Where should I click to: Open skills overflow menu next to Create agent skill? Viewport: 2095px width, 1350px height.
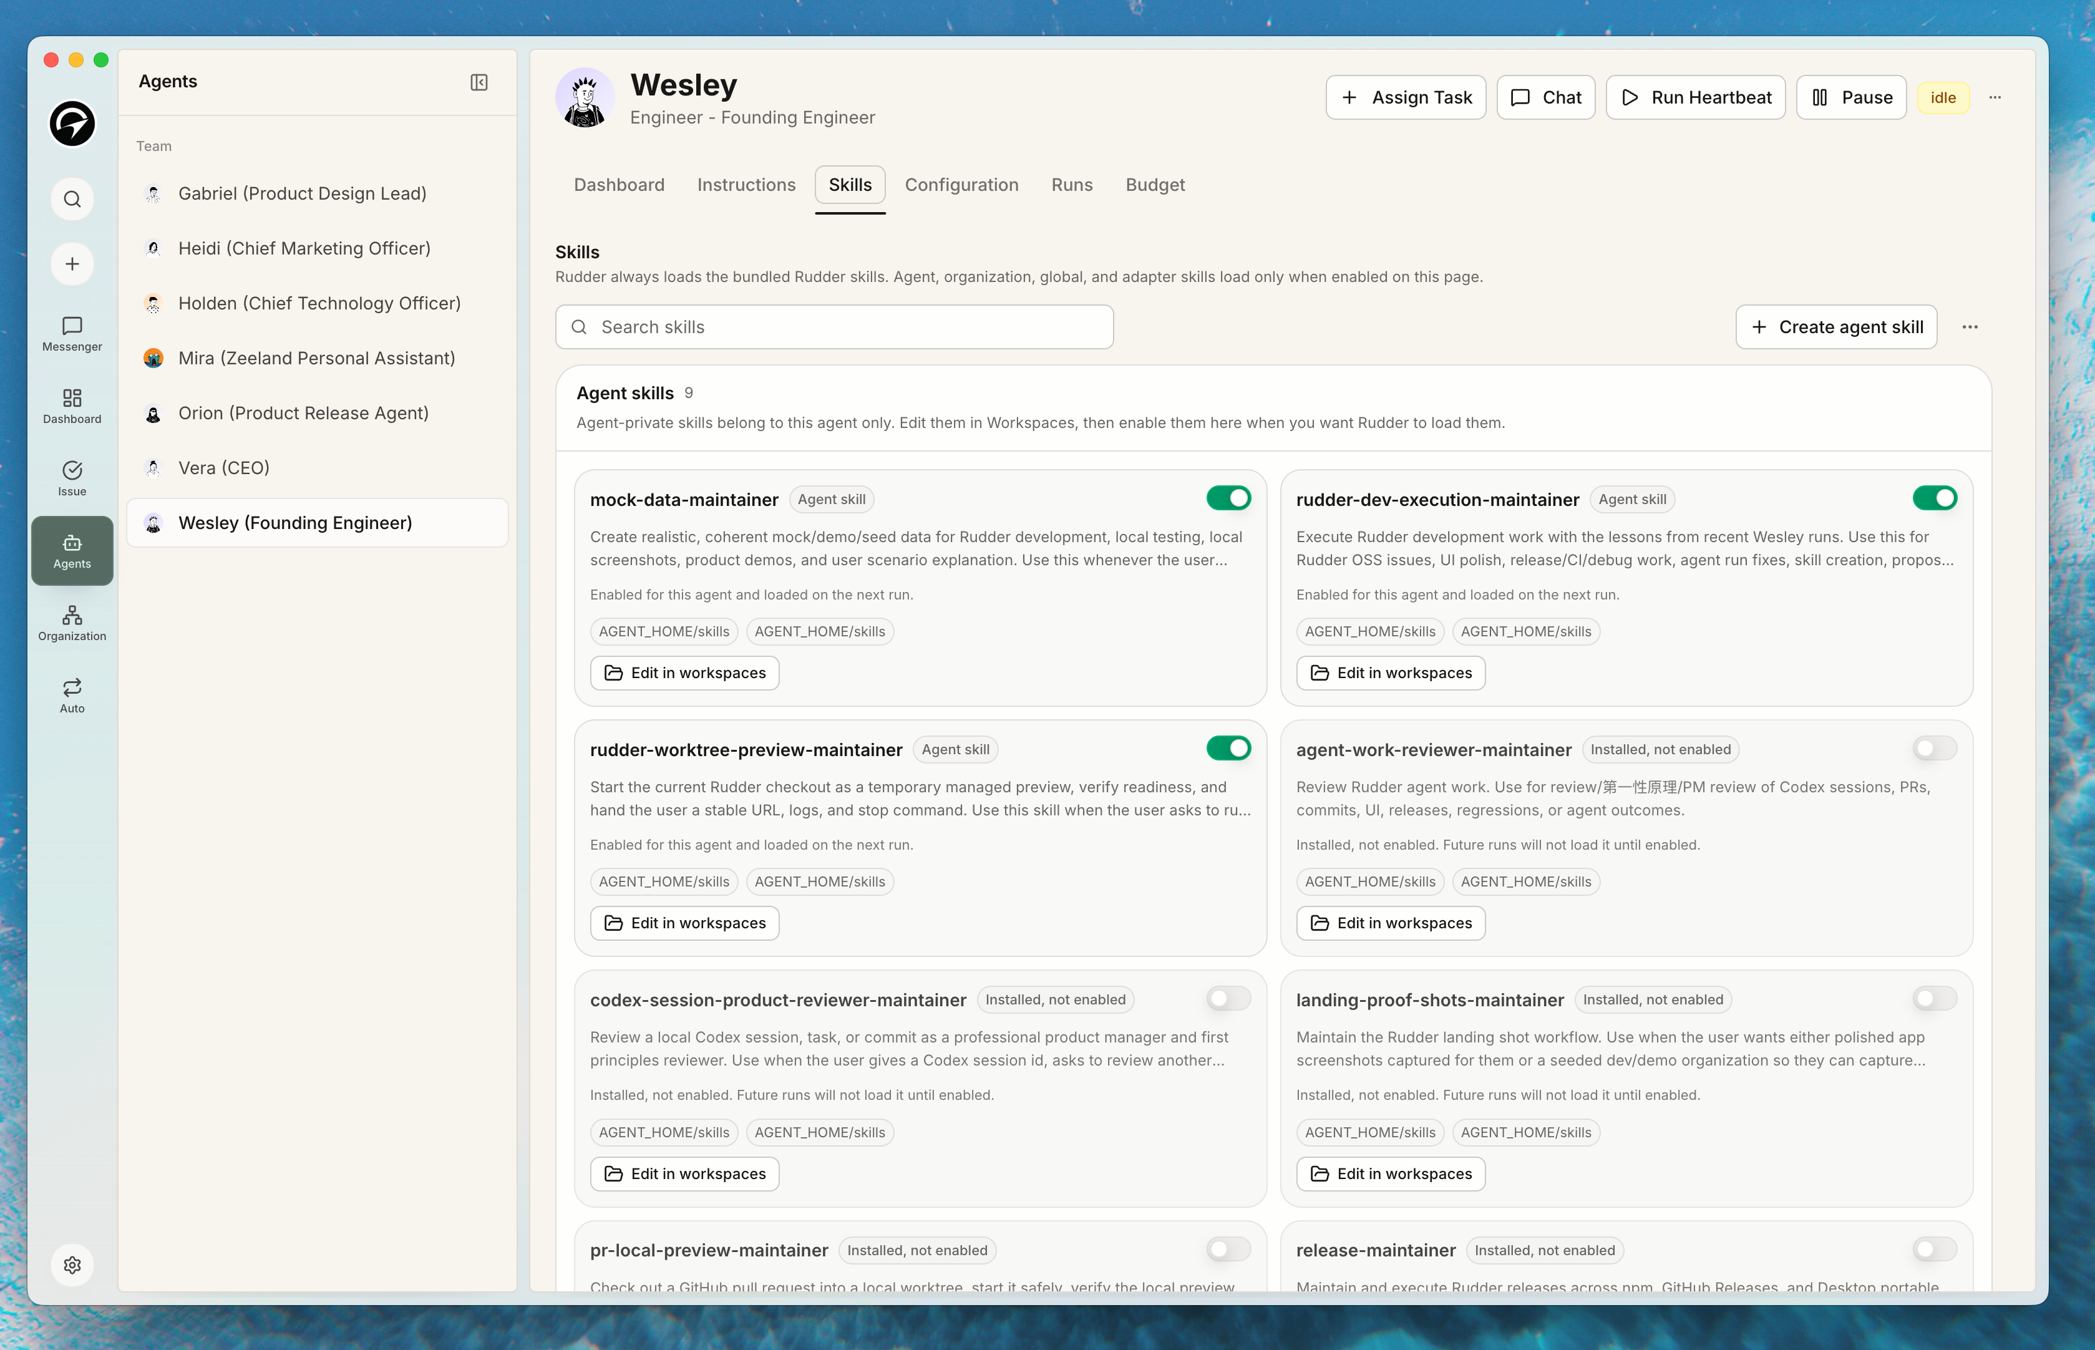1970,327
